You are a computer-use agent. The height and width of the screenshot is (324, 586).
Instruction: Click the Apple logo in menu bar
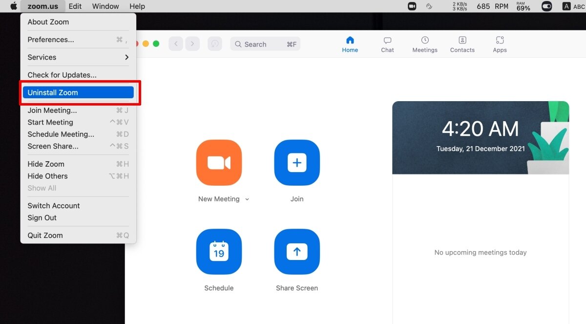tap(14, 6)
